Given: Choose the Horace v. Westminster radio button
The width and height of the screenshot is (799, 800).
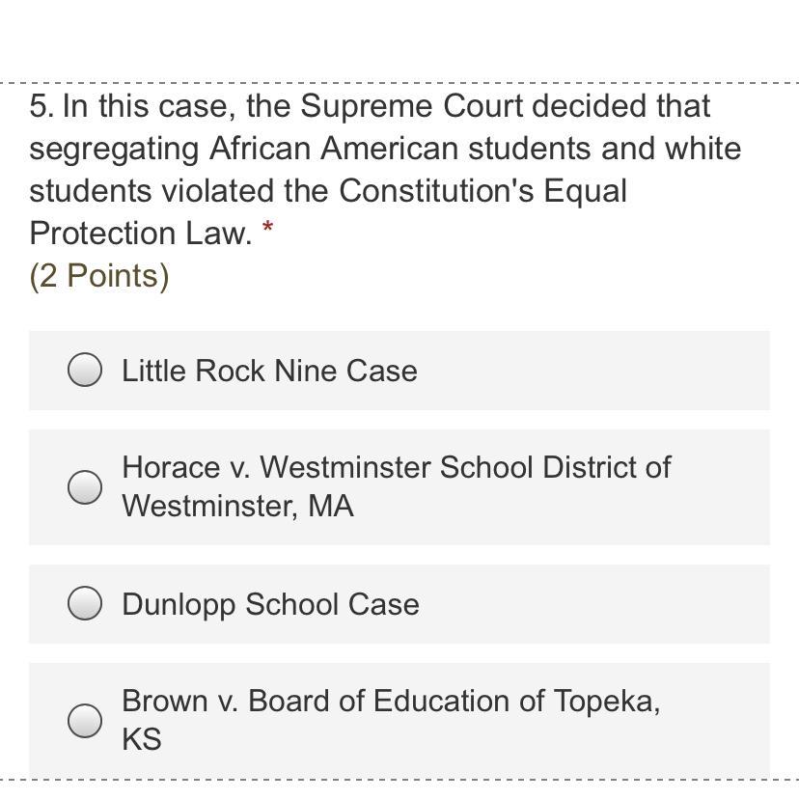Looking at the screenshot, I should [85, 486].
